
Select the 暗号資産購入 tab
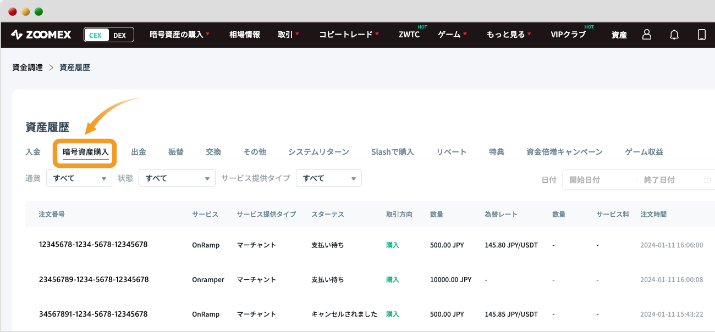pos(86,152)
